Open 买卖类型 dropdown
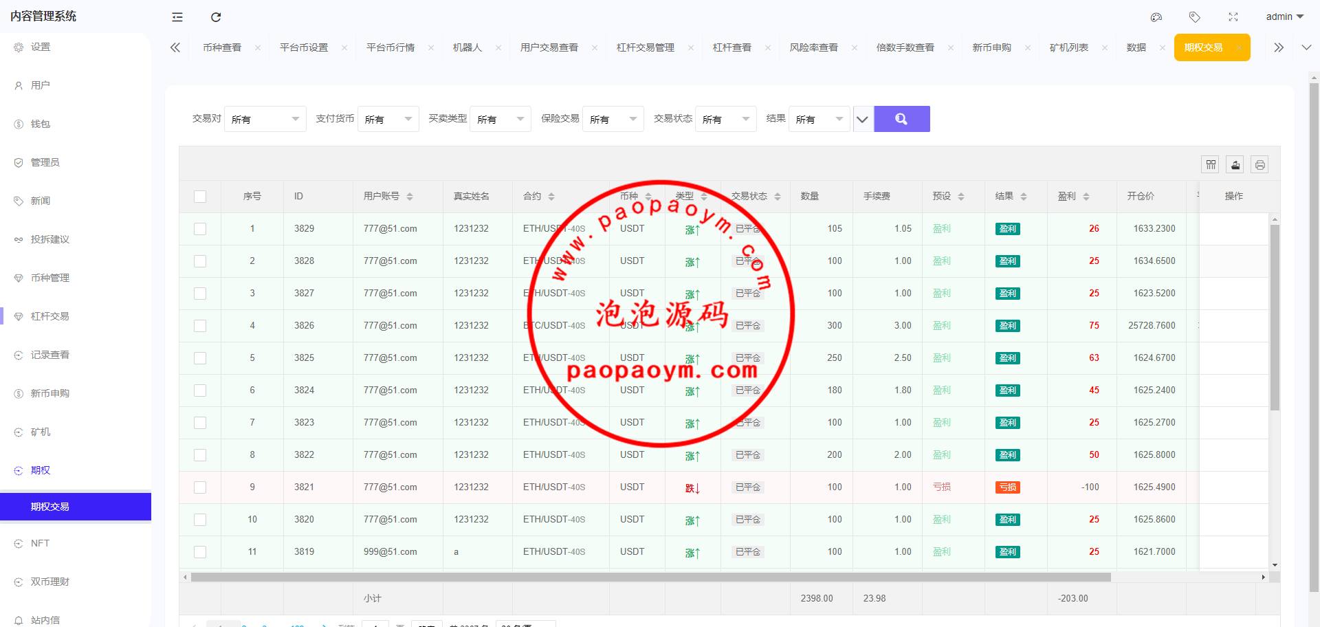The height and width of the screenshot is (627, 1320). (500, 119)
